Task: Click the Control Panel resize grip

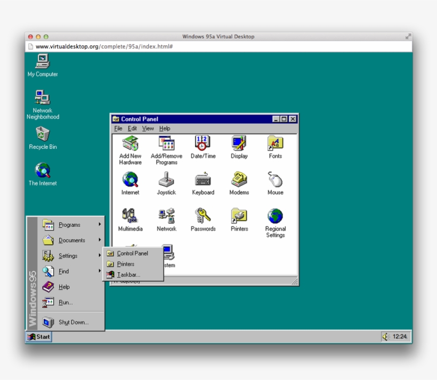Action: [x=295, y=281]
